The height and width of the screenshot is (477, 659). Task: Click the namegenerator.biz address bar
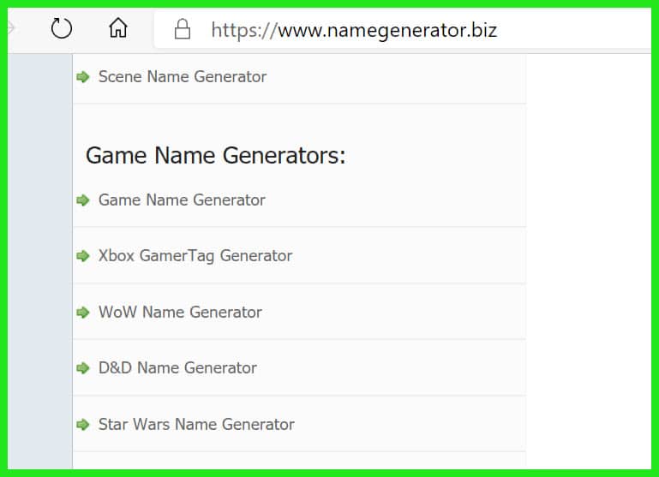(403, 30)
